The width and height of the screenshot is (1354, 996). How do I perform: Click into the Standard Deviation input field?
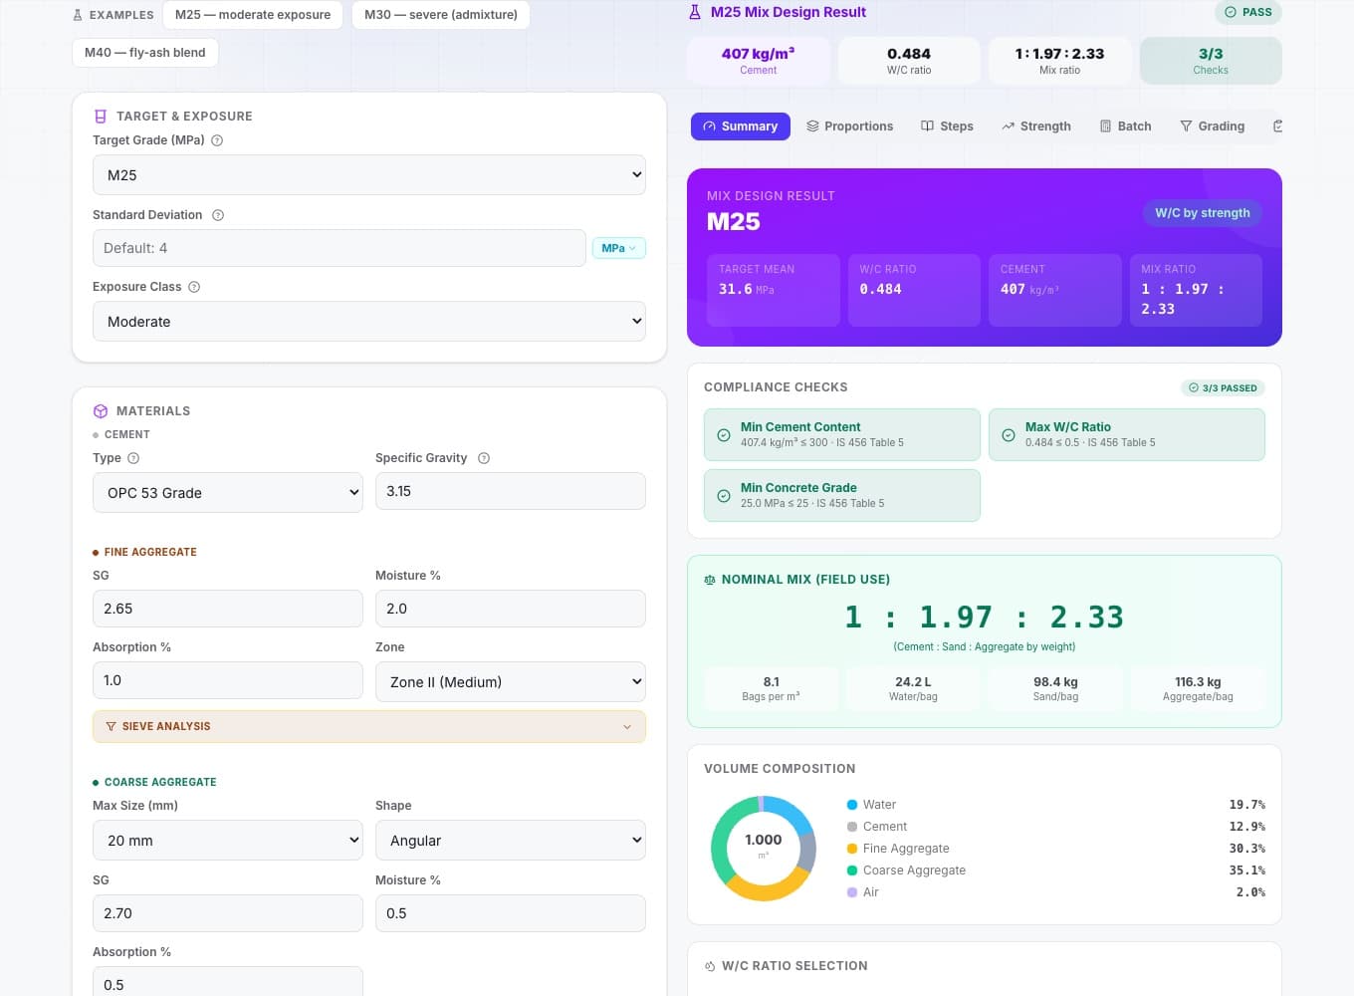click(339, 248)
